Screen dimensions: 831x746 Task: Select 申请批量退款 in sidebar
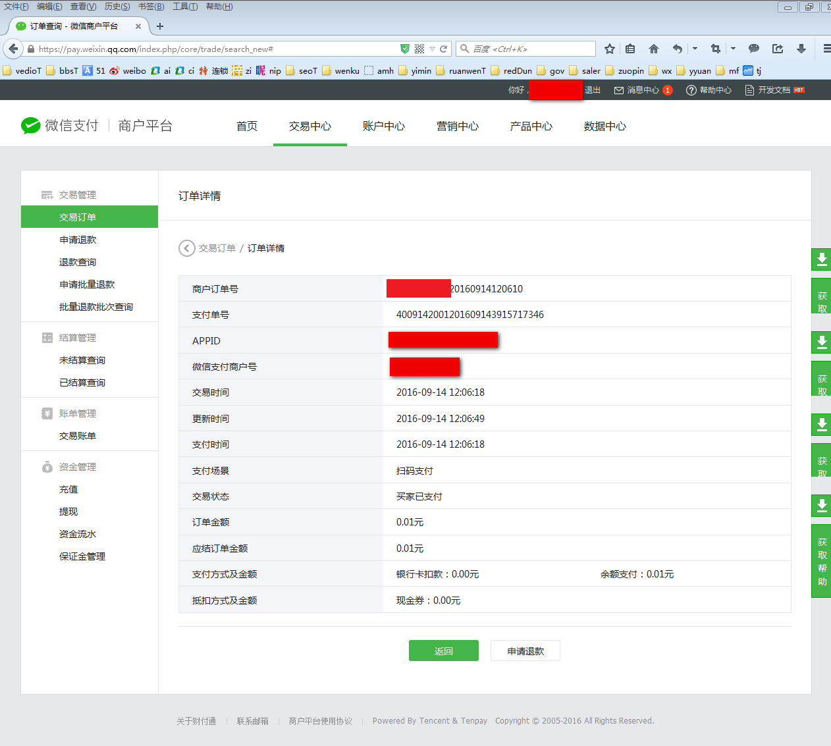click(87, 284)
